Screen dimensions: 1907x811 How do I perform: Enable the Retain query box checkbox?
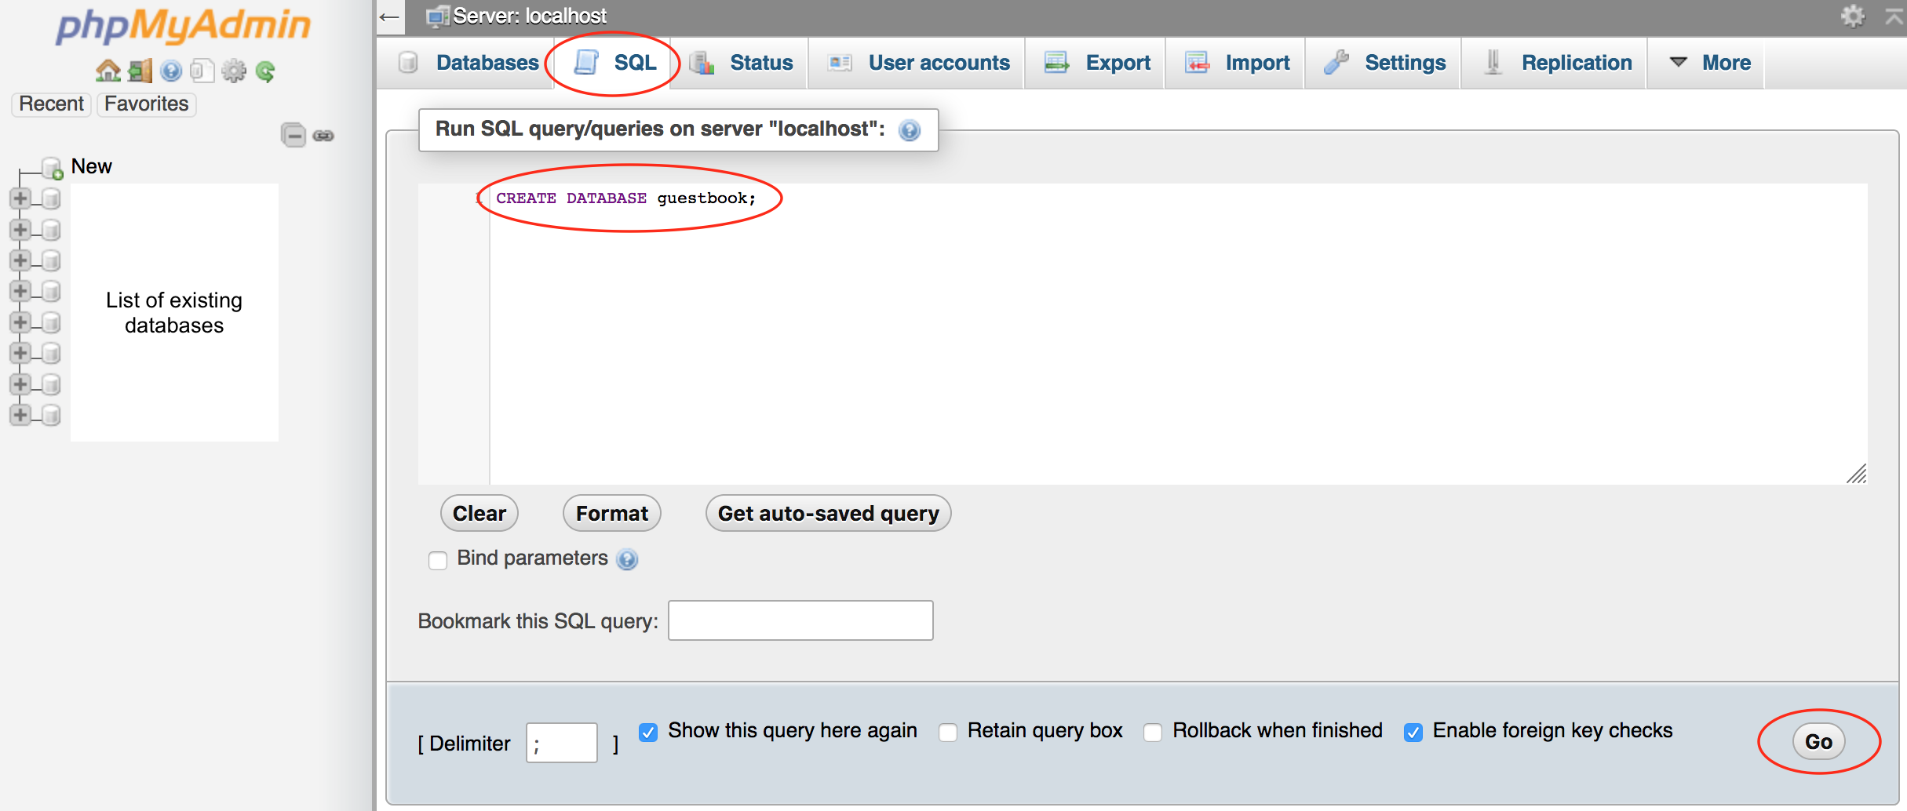point(947,731)
